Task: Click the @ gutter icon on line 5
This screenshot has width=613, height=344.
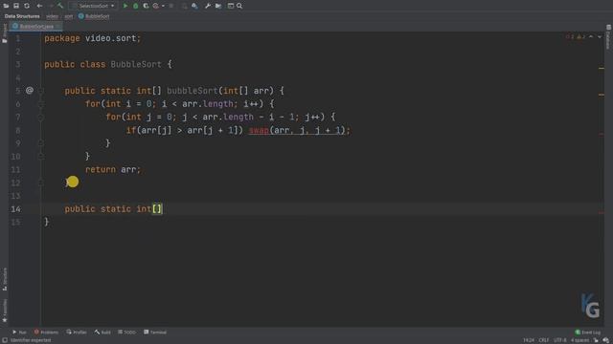Action: [x=30, y=91]
